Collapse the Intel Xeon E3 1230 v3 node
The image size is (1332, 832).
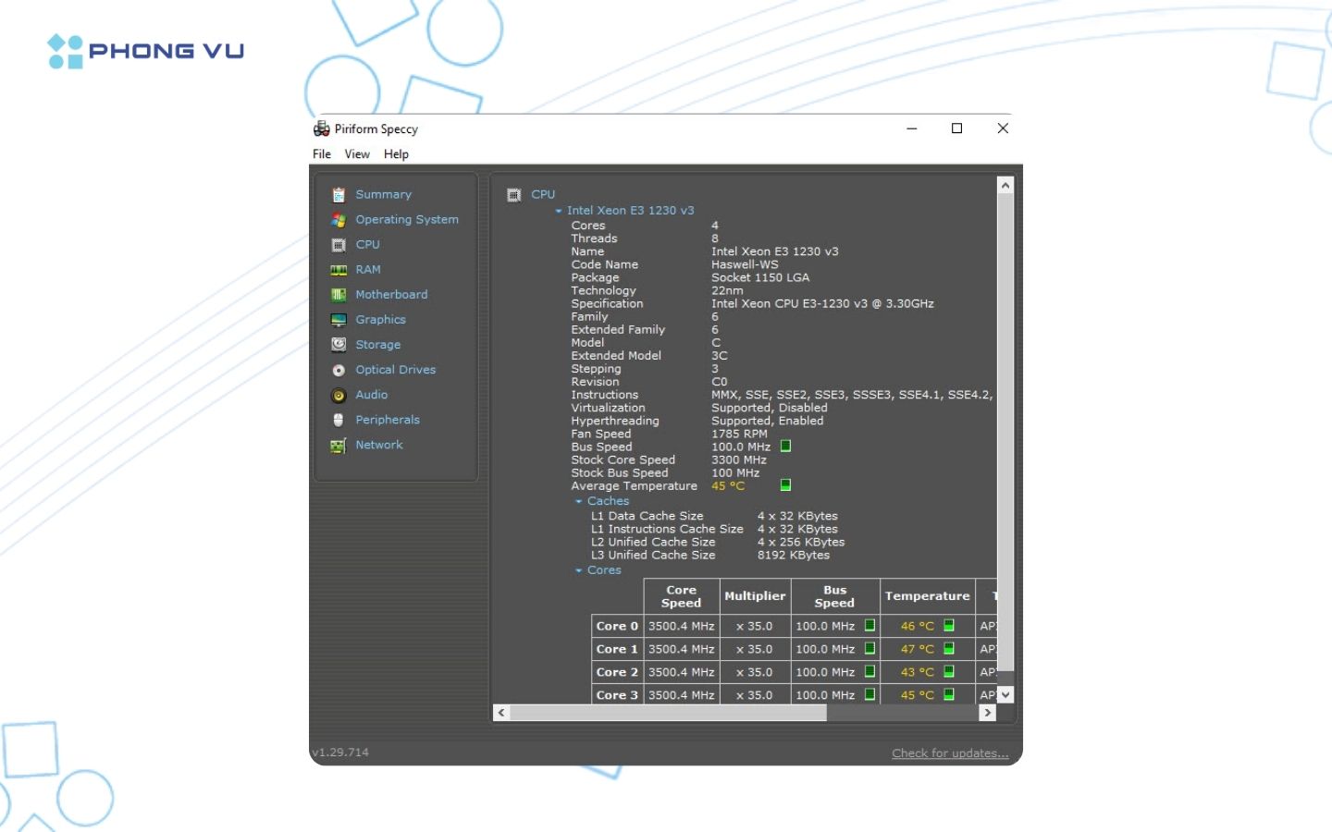(x=559, y=212)
